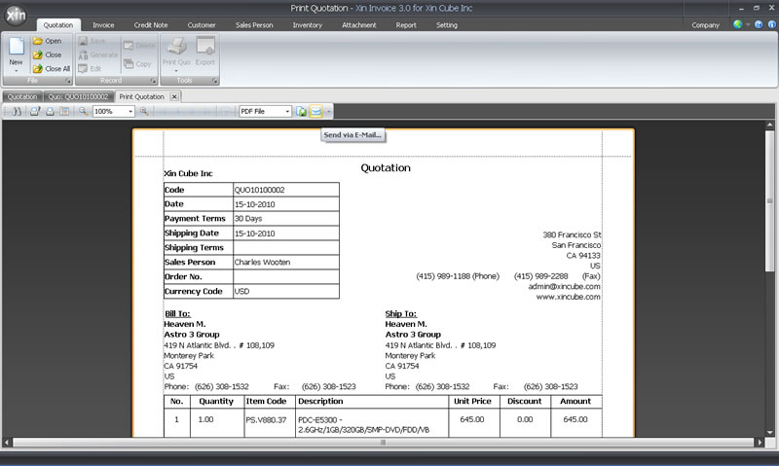779x466 pixels.
Task: Click the Delete record button
Action: coord(139,45)
